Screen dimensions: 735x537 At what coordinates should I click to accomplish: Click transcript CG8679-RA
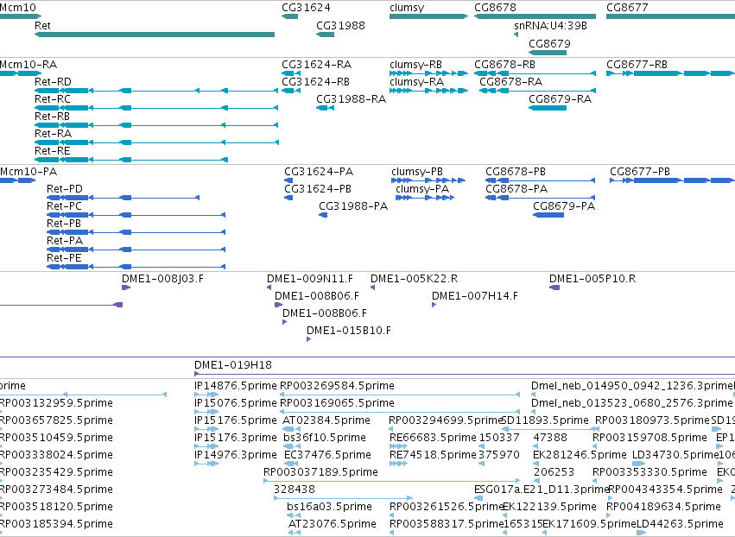[548, 108]
